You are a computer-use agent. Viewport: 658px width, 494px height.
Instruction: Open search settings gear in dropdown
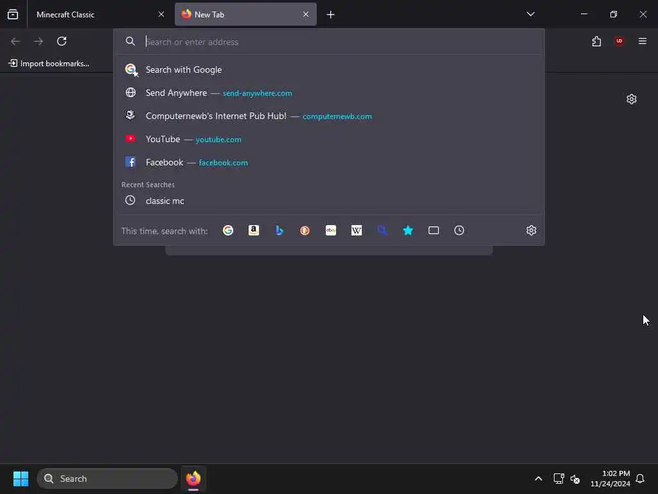(531, 230)
